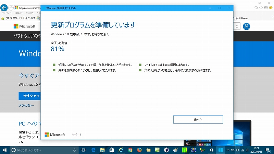The image size is (274, 154).
Task: Open the Action Center notifications icon
Action: click(x=268, y=150)
